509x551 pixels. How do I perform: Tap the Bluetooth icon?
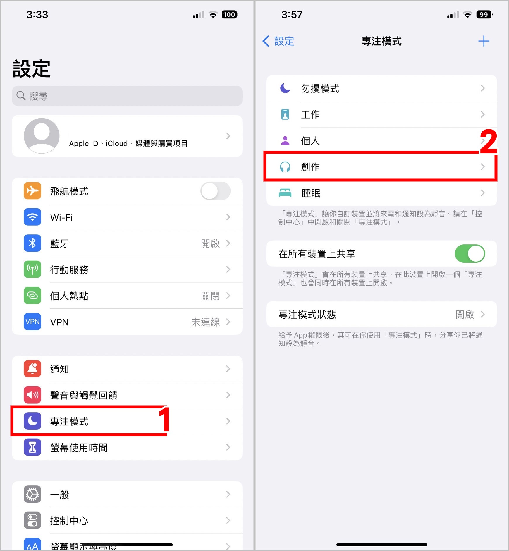pos(32,243)
